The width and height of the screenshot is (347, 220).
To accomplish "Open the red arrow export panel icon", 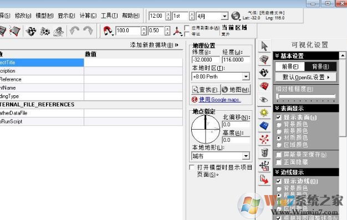I will 264,180.
